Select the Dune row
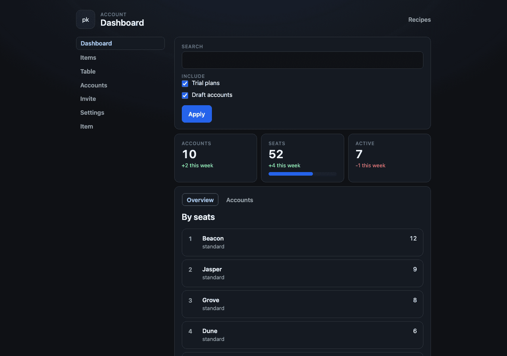 (303, 335)
